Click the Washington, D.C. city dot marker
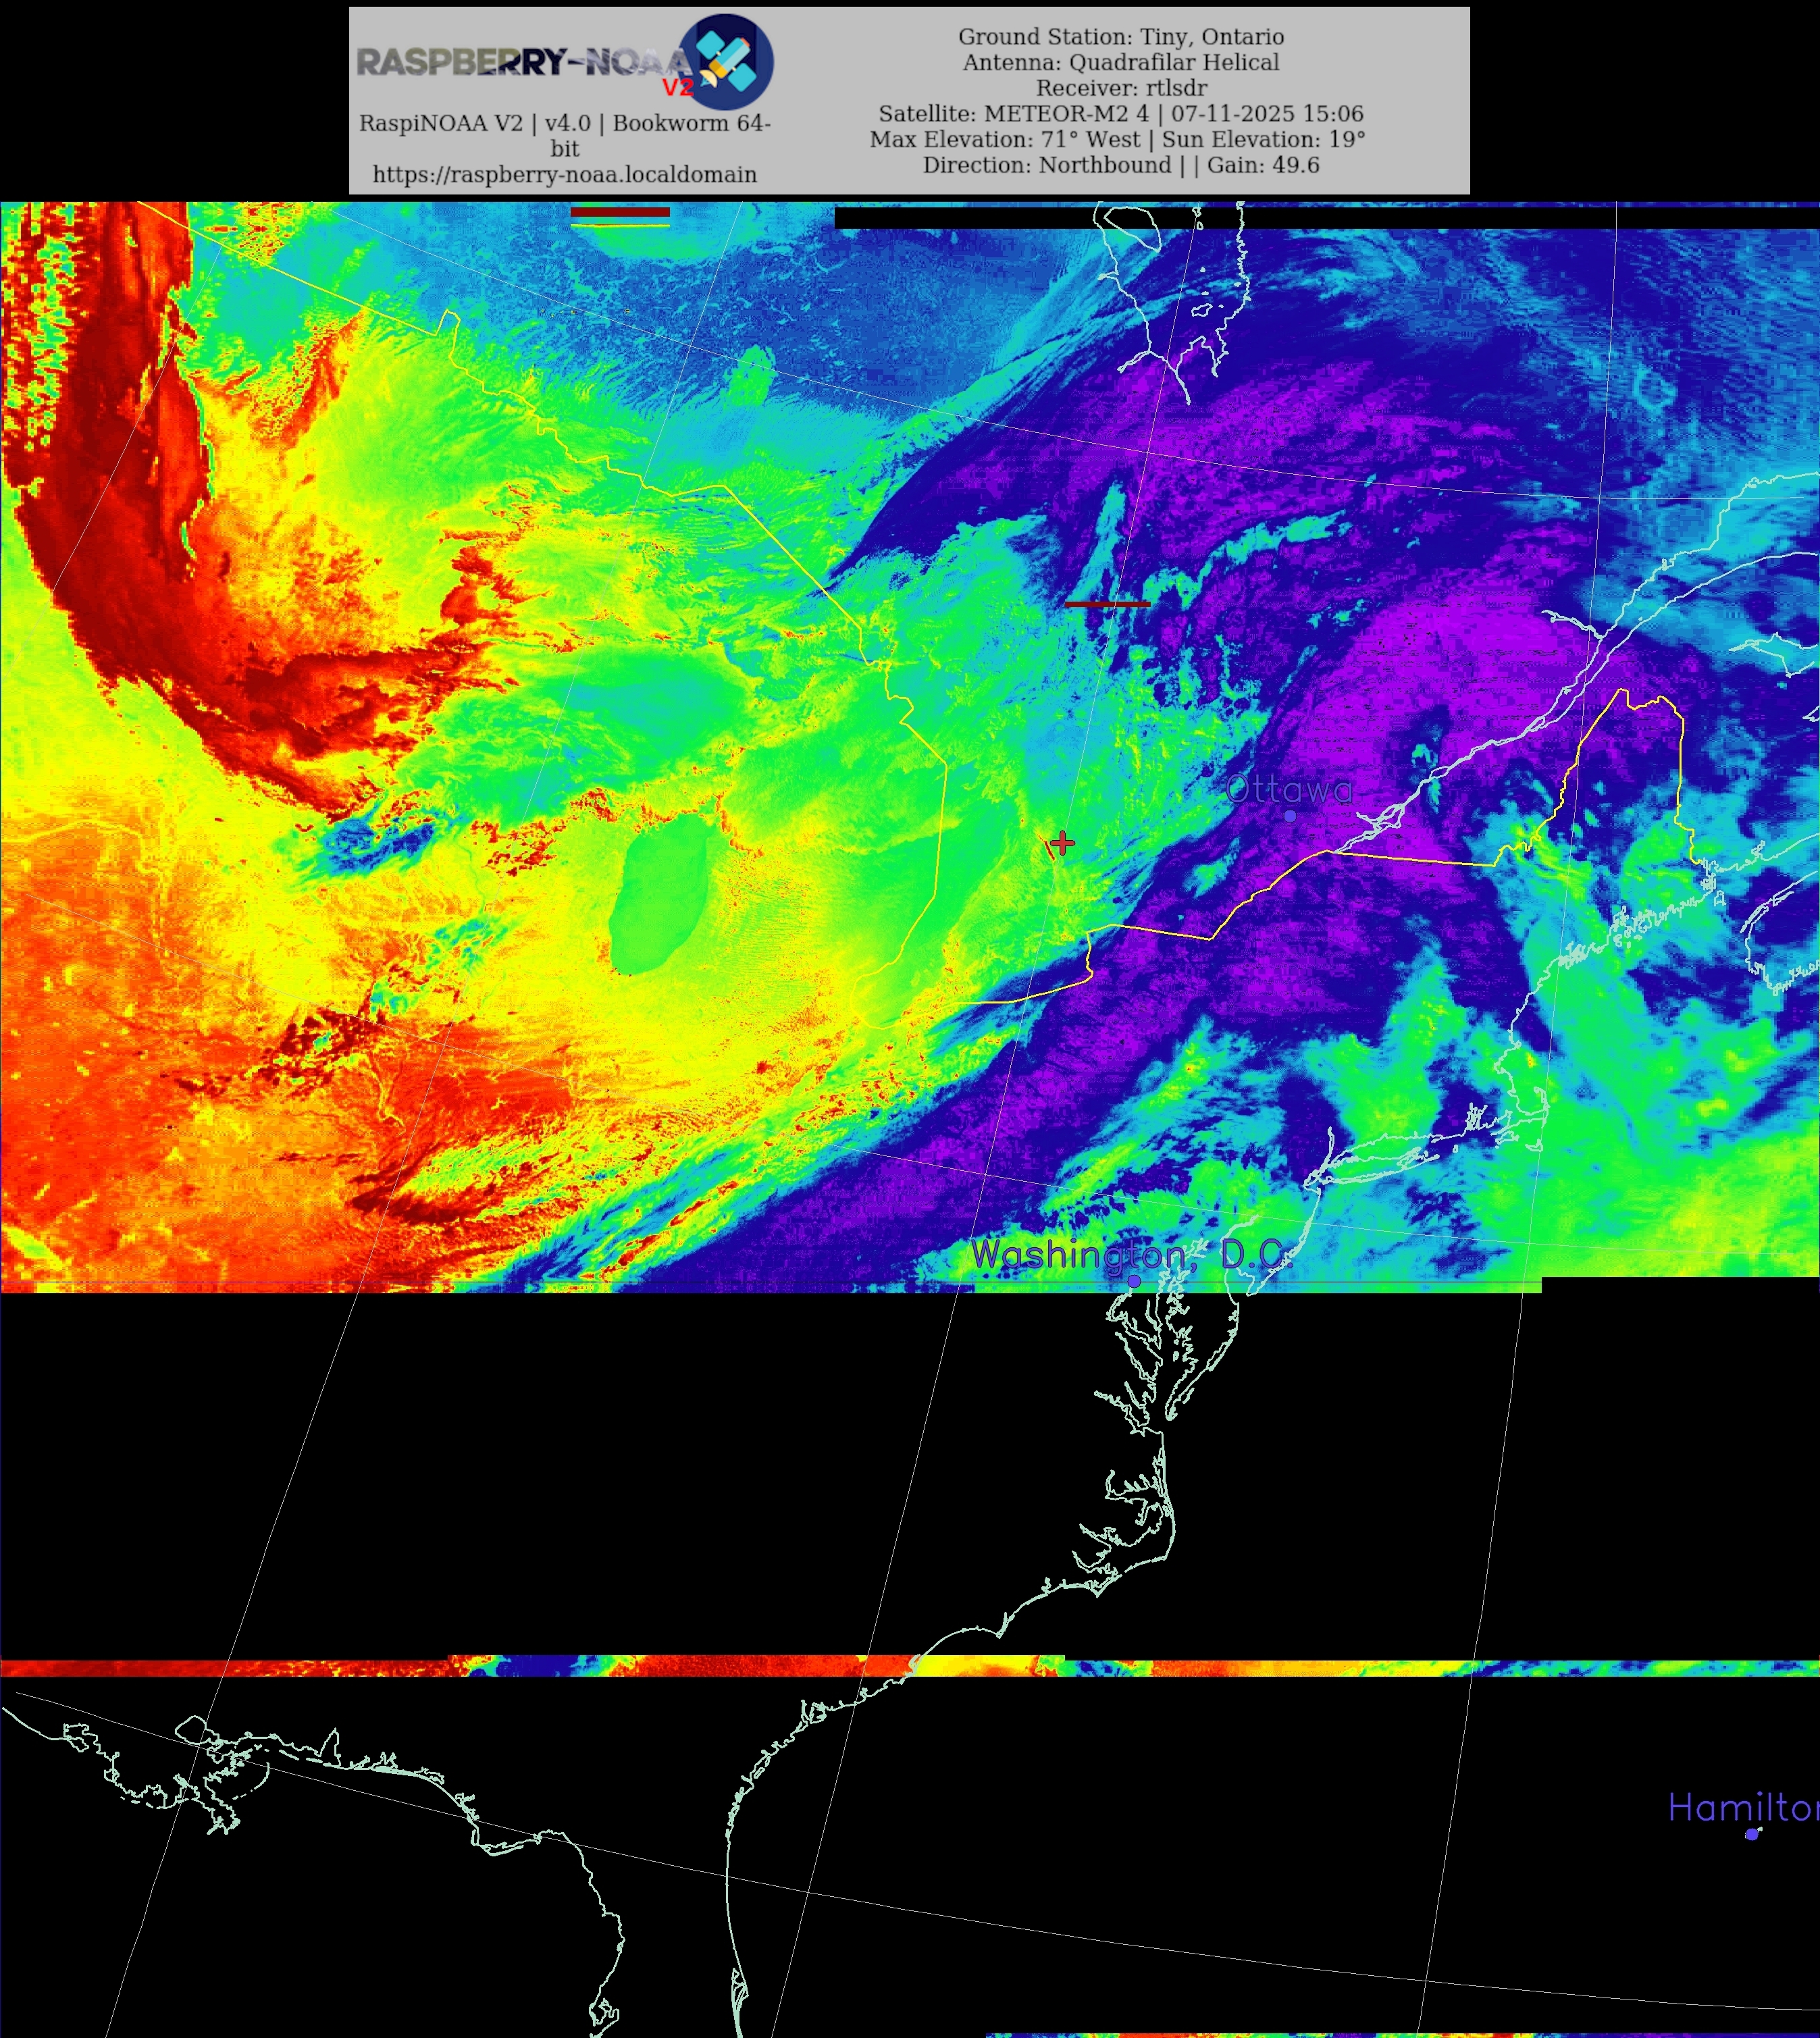Viewport: 1820px width, 2038px height. pos(1134,1280)
